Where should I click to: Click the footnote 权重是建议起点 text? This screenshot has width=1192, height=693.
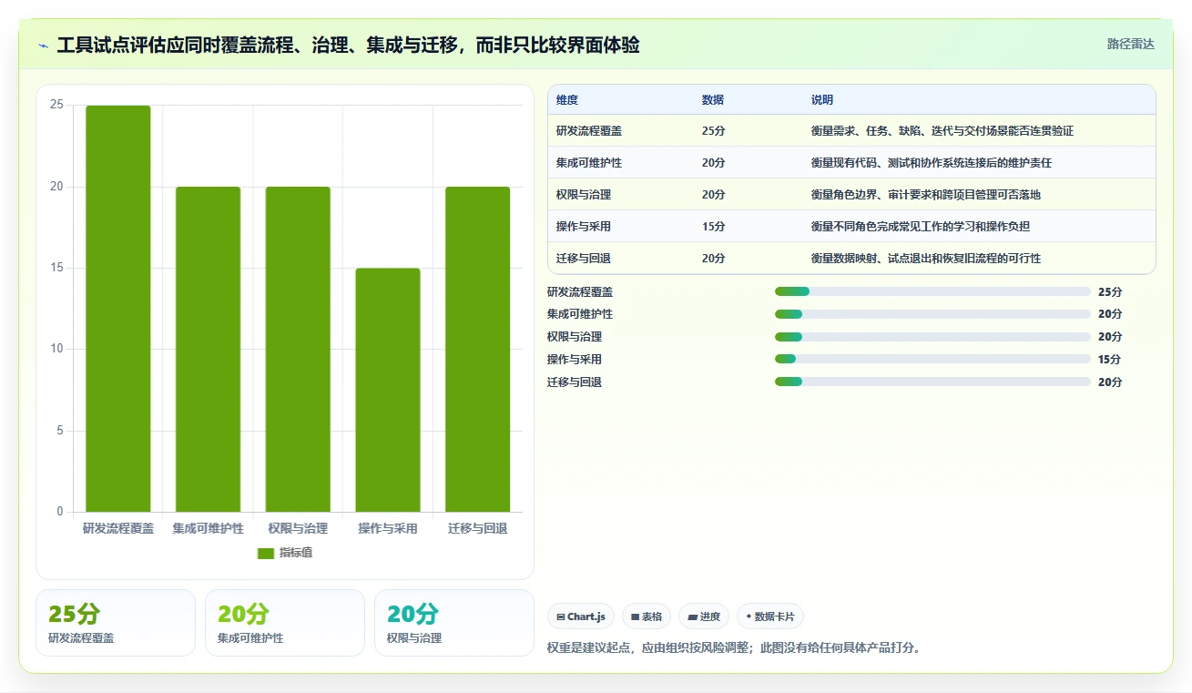tap(734, 648)
